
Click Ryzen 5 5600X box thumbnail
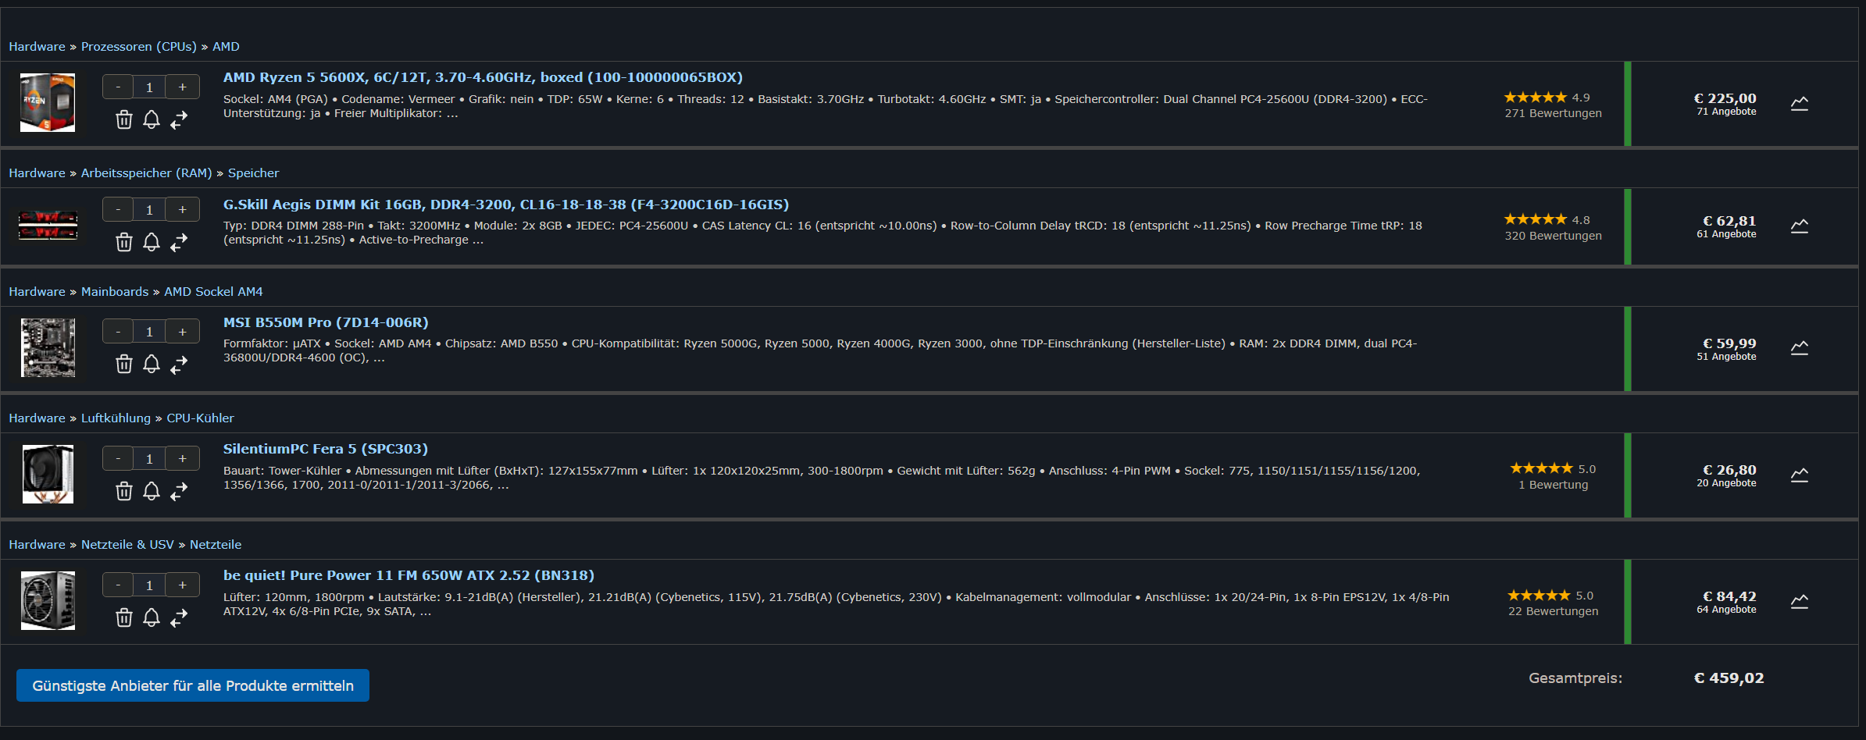pyautogui.click(x=48, y=102)
